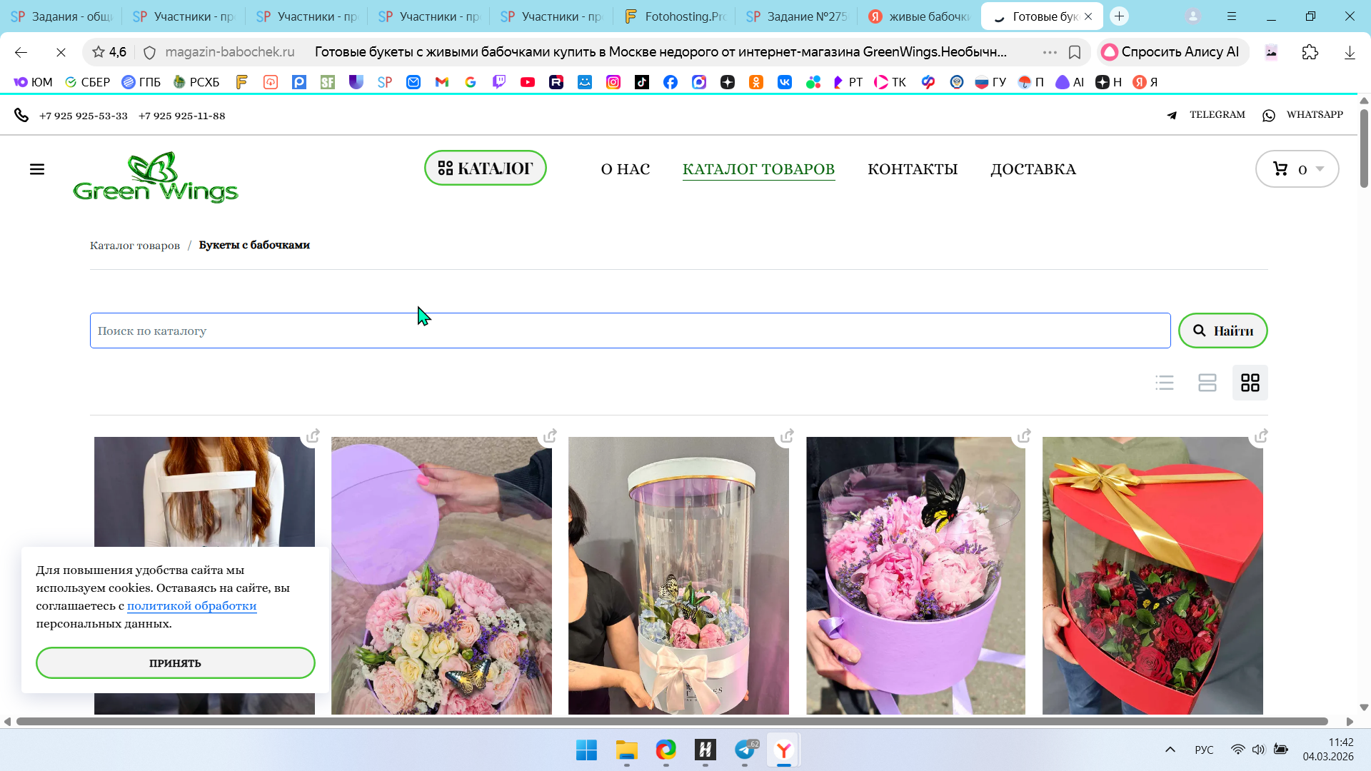1371x771 pixels.
Task: Accept cookies with the ПРИНЯТЬ button
Action: pos(175,663)
